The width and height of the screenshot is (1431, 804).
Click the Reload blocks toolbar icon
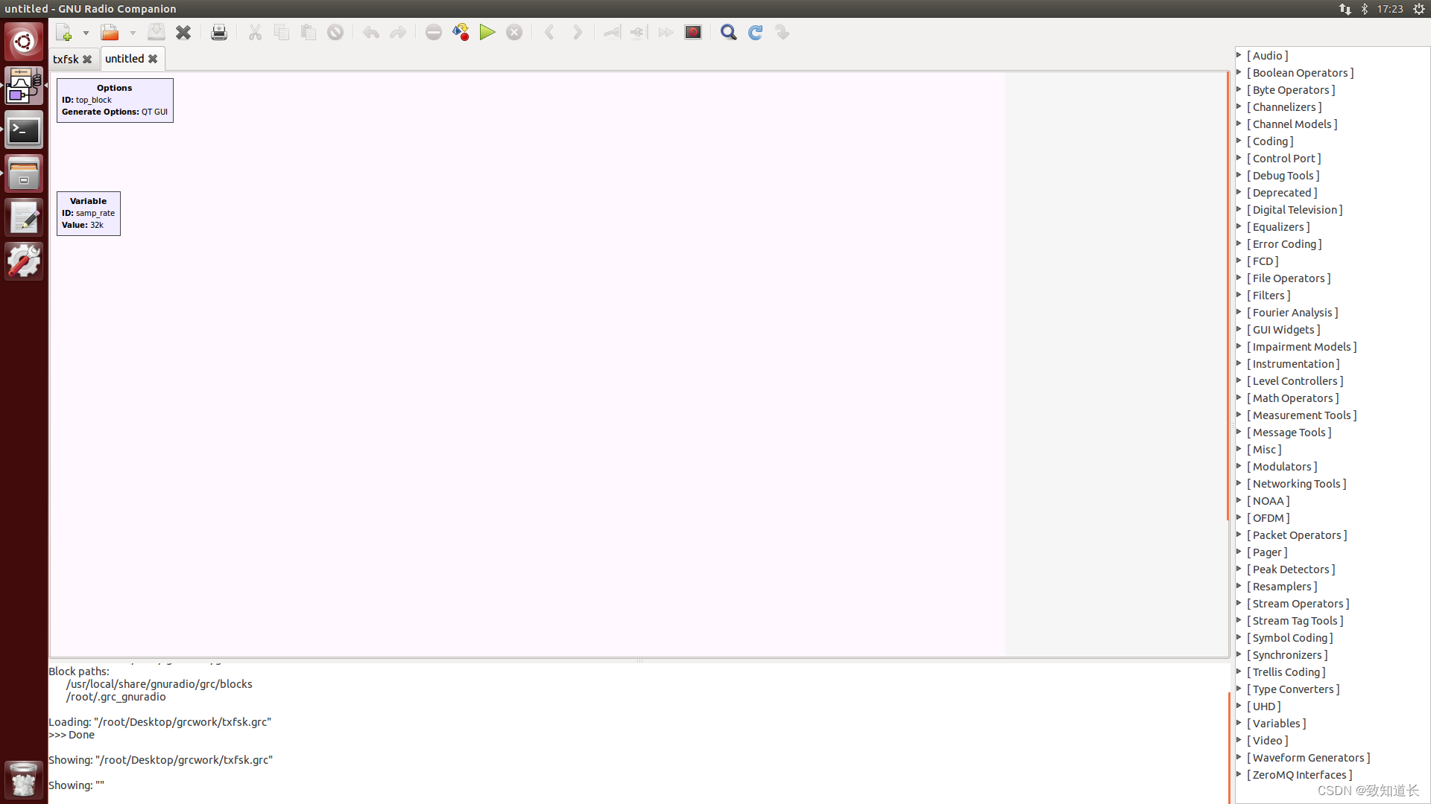pyautogui.click(x=755, y=32)
